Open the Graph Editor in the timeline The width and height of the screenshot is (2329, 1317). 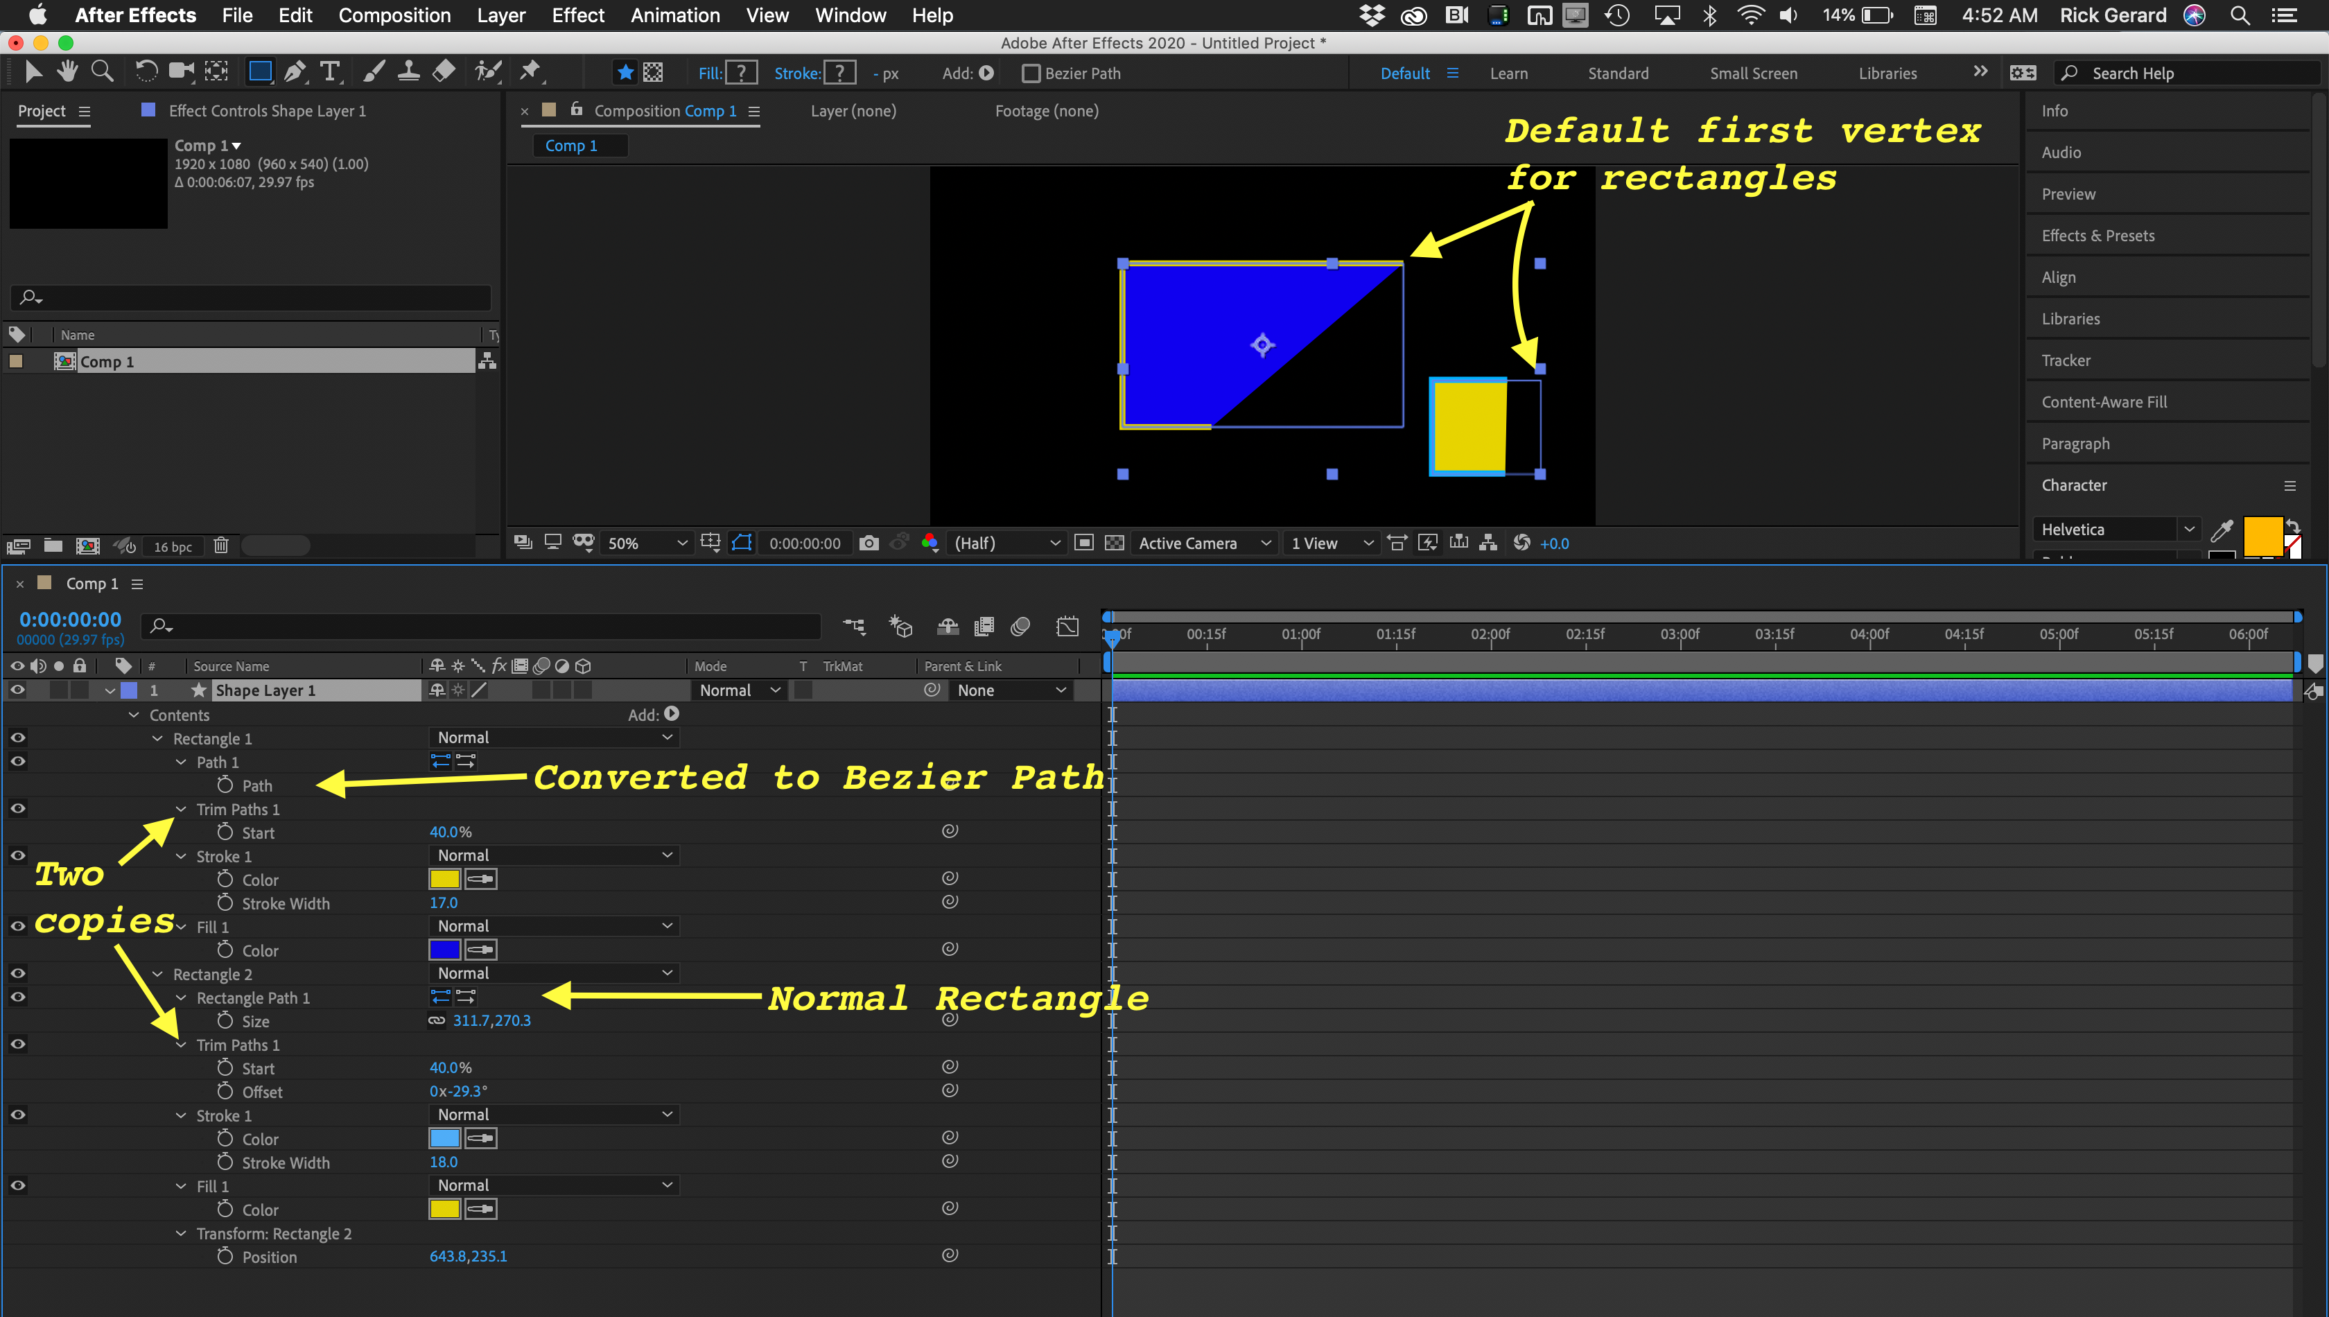[1067, 626]
